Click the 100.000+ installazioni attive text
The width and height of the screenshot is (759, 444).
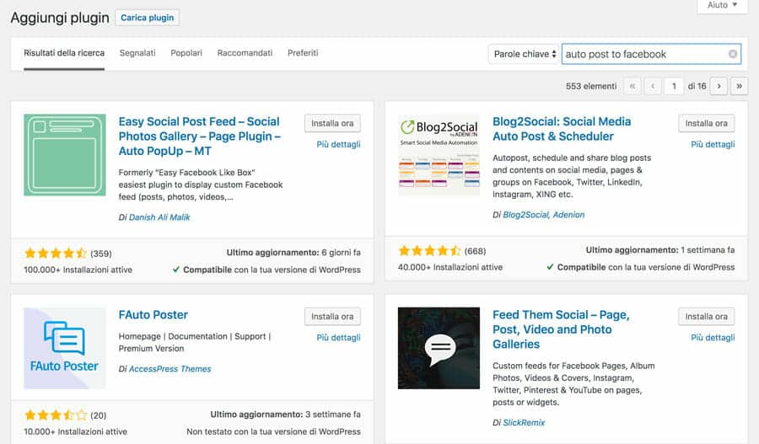78,270
